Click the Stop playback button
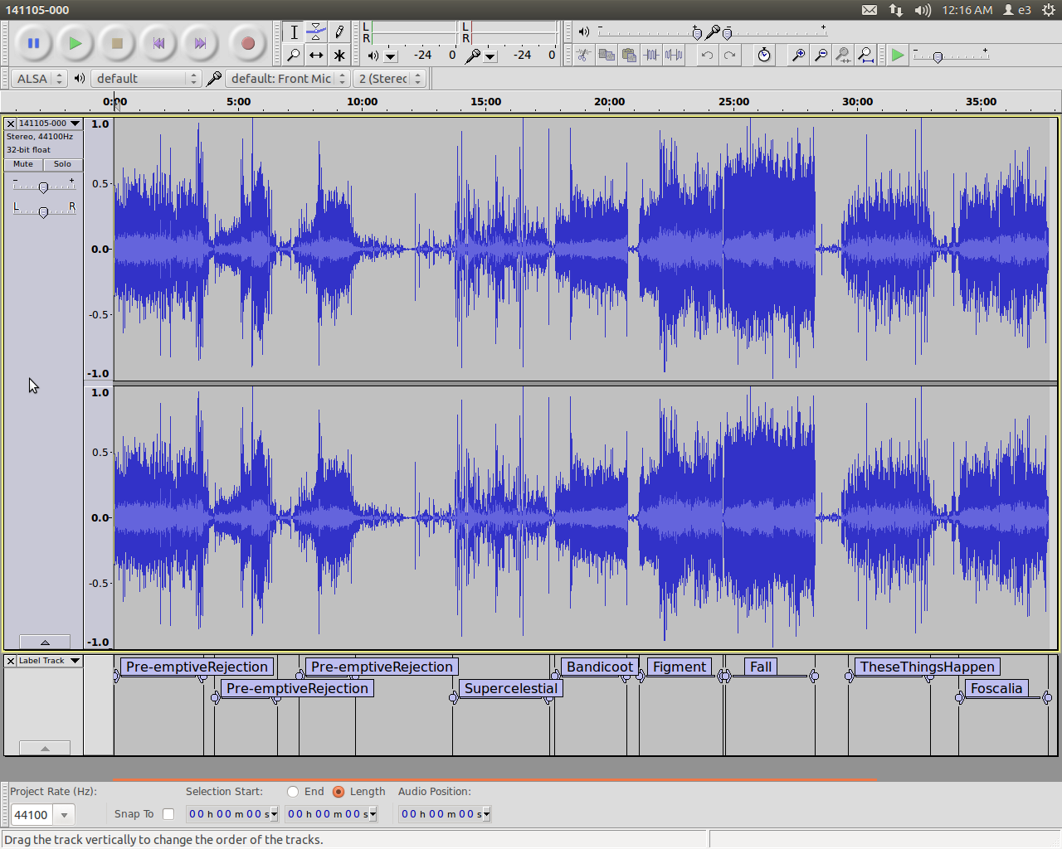 (117, 43)
